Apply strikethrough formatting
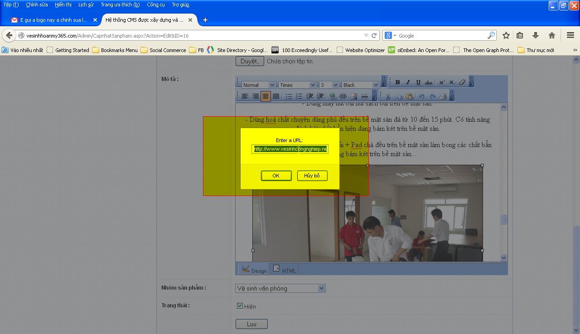Screen dimensions: 580x334 (x=429, y=82)
